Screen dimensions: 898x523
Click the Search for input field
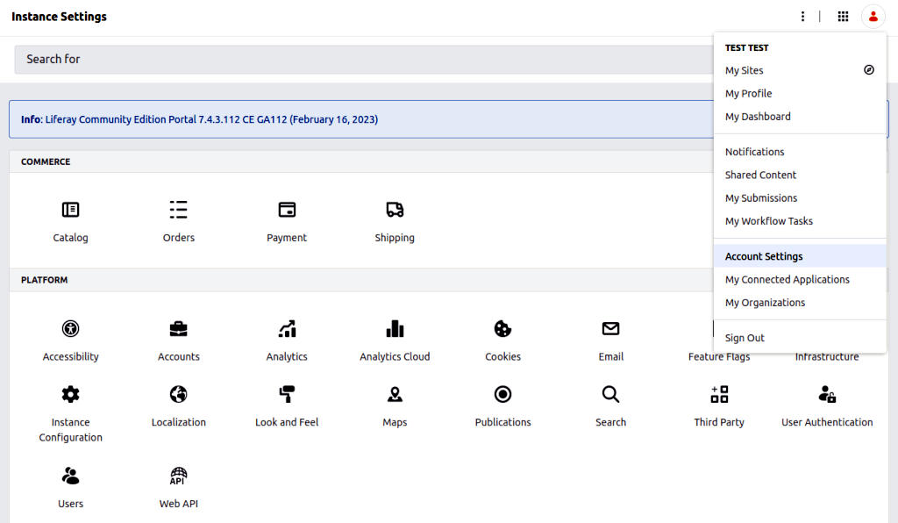[364, 59]
